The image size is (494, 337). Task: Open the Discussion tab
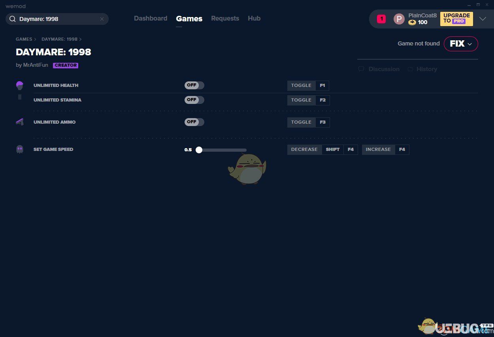[x=384, y=69]
